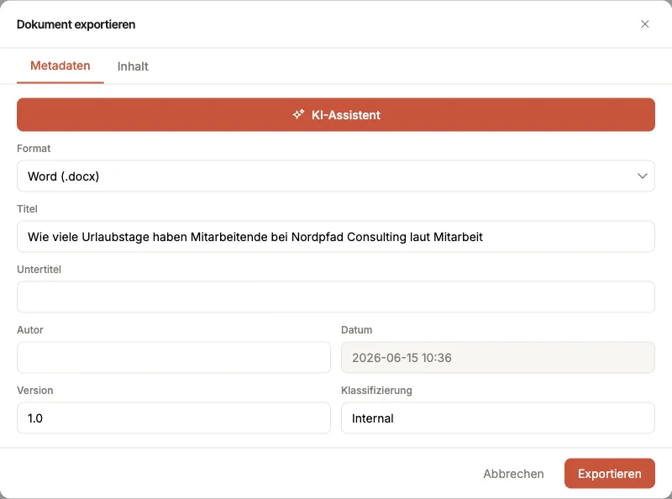Click the Klassifizierung field containing Internal

click(x=498, y=418)
